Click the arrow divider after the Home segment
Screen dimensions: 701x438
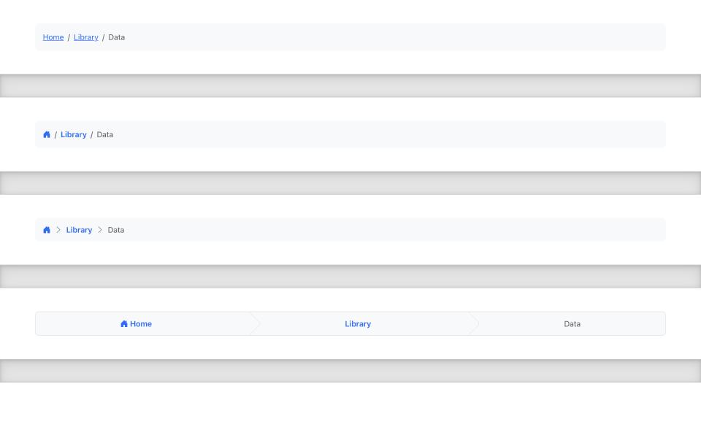click(255, 323)
